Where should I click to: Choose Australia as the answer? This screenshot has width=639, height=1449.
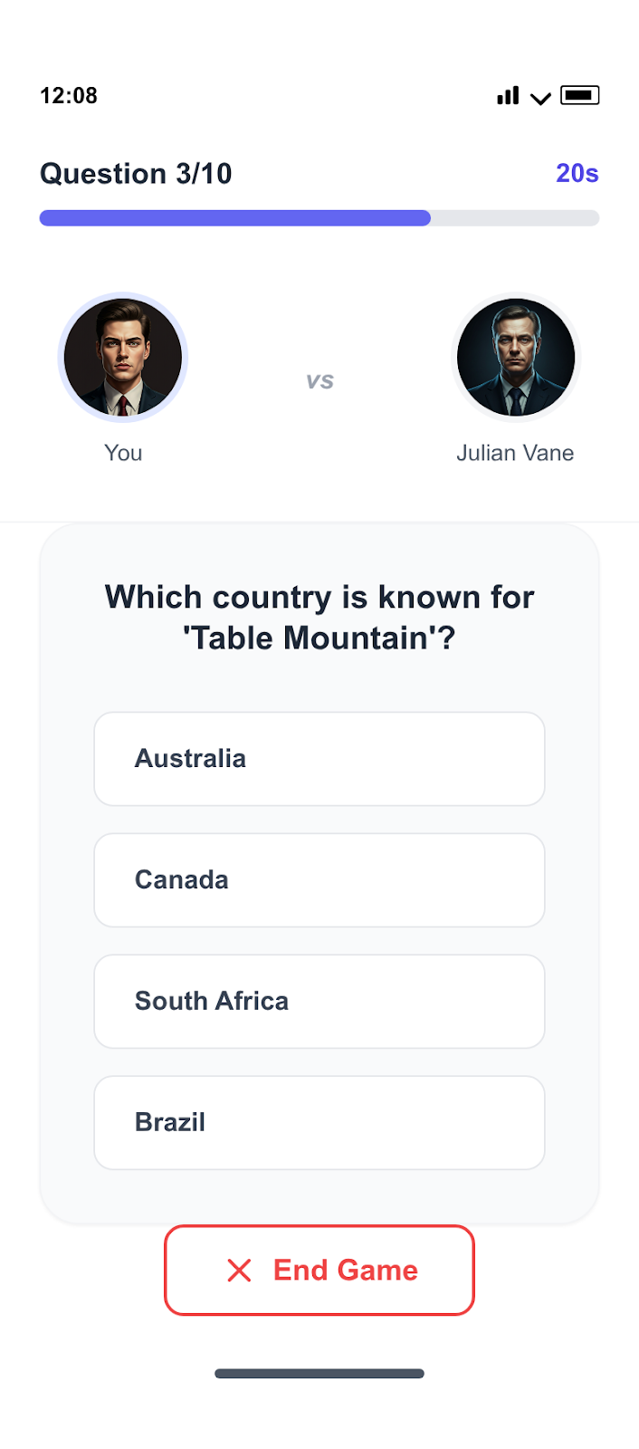[319, 759]
